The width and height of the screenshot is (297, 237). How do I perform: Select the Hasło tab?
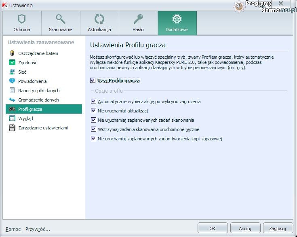pos(139,23)
